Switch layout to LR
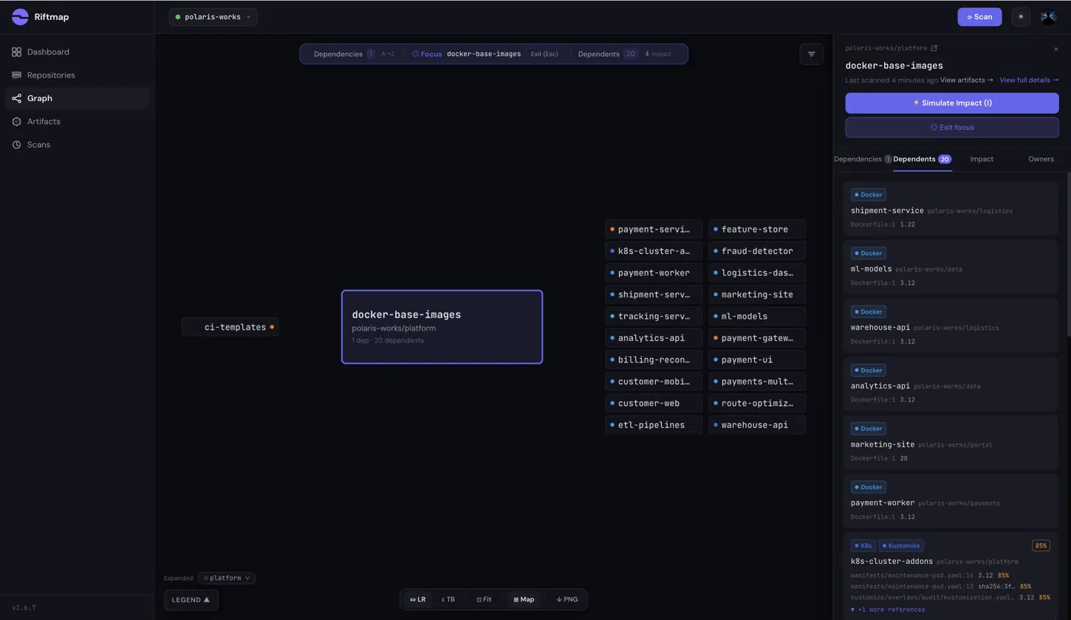Image resolution: width=1071 pixels, height=620 pixels. click(418, 599)
